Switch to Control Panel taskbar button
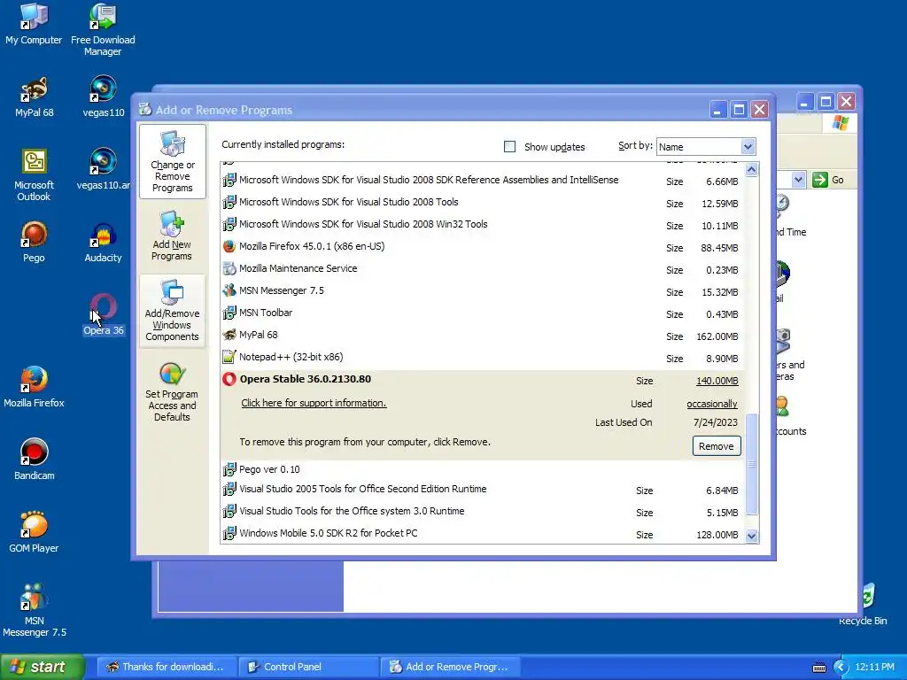This screenshot has height=680, width=907. pos(309,667)
